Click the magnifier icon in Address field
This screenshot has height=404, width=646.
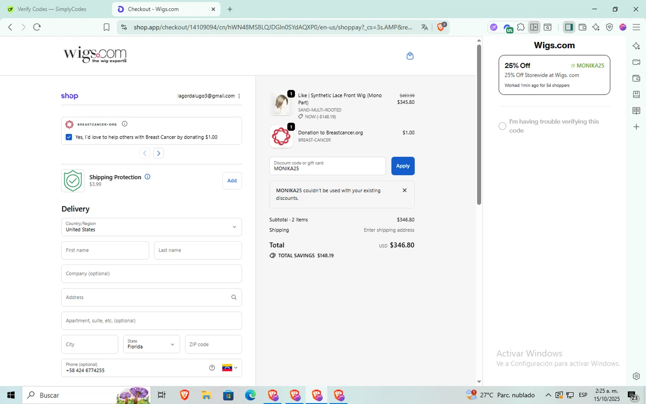click(x=234, y=297)
